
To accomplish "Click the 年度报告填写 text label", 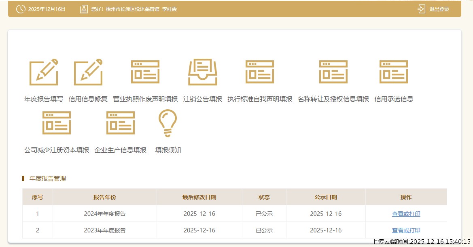I will 44,99.
